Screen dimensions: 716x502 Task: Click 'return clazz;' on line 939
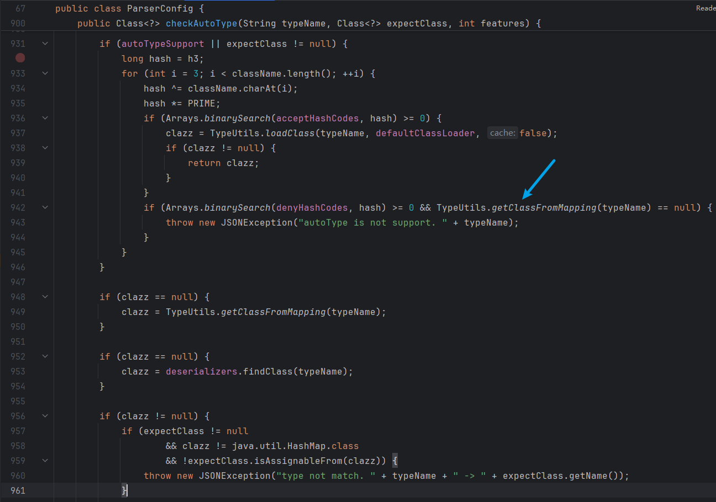click(223, 163)
